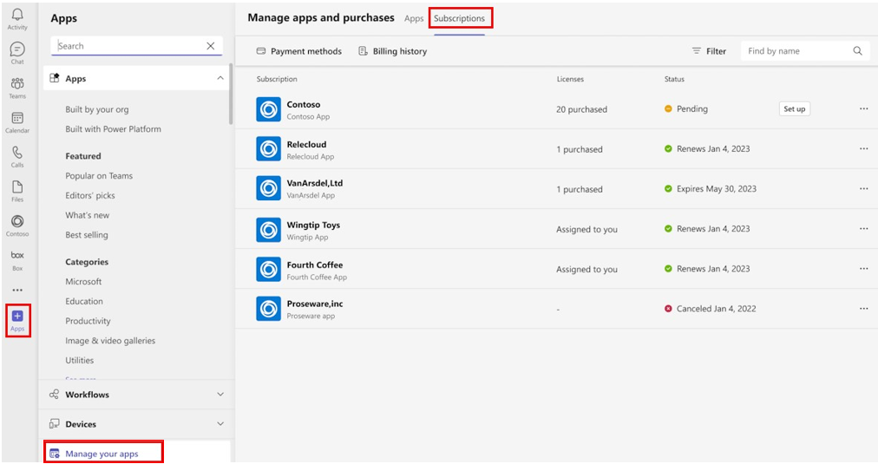Clear search box with X icon

pos(211,46)
